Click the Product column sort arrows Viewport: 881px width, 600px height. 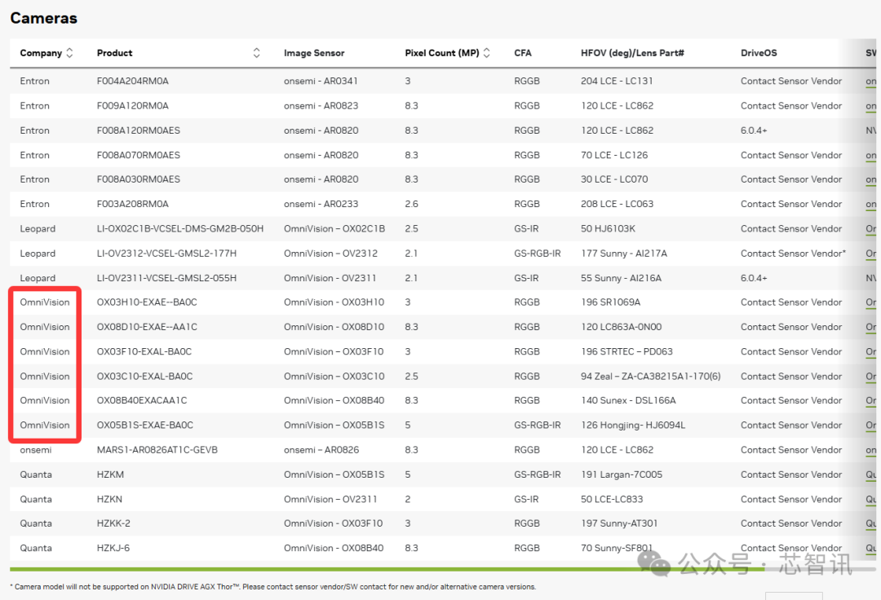256,53
